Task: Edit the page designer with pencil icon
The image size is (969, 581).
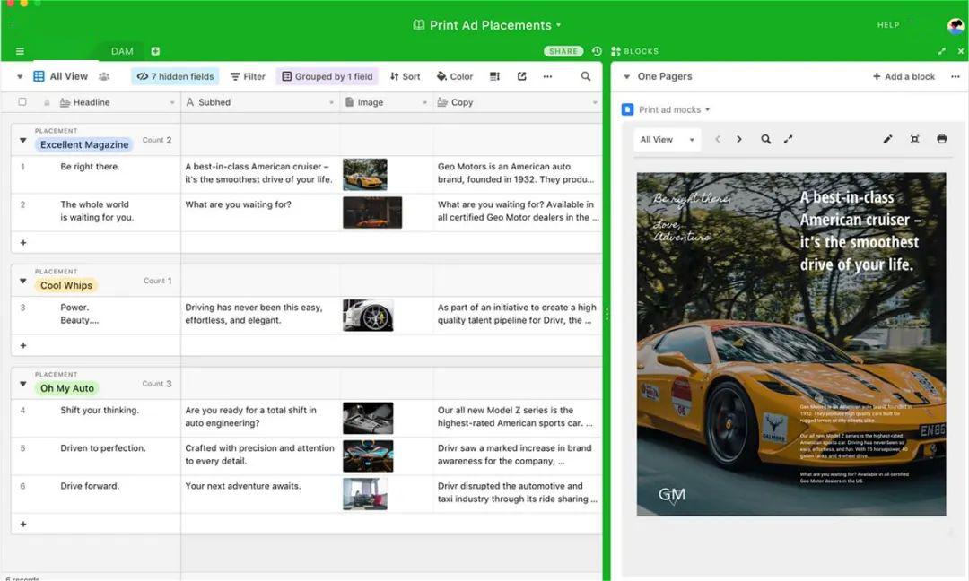Action: tap(887, 140)
